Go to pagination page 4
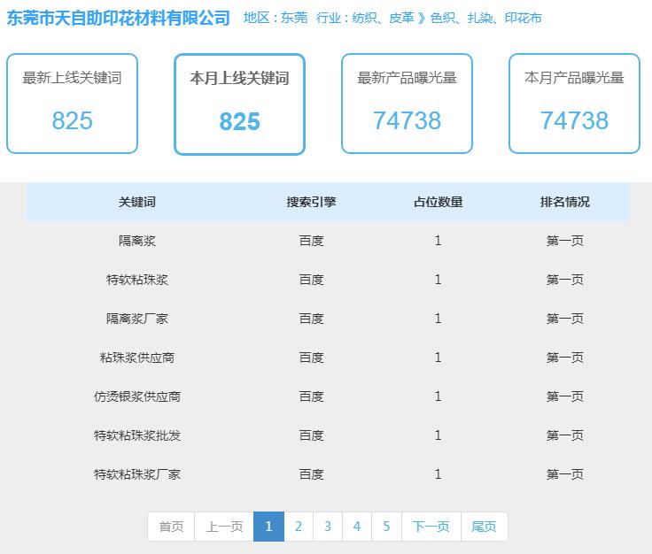 [x=357, y=527]
